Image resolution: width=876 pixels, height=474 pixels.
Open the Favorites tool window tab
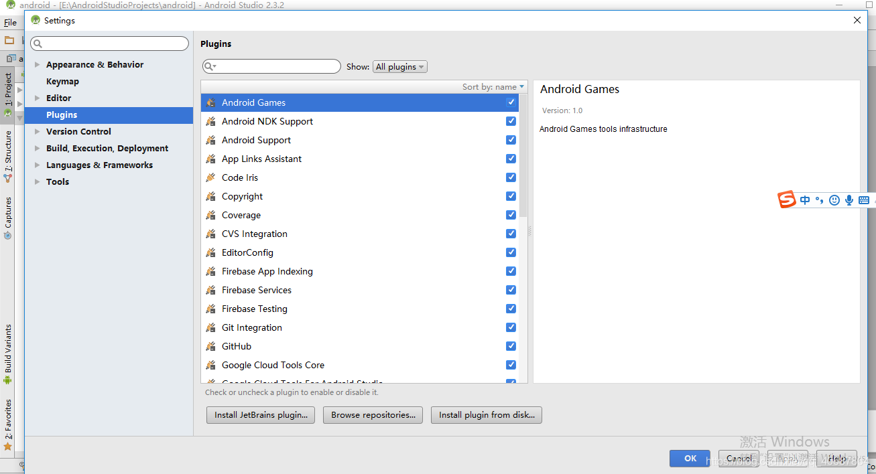(8, 424)
